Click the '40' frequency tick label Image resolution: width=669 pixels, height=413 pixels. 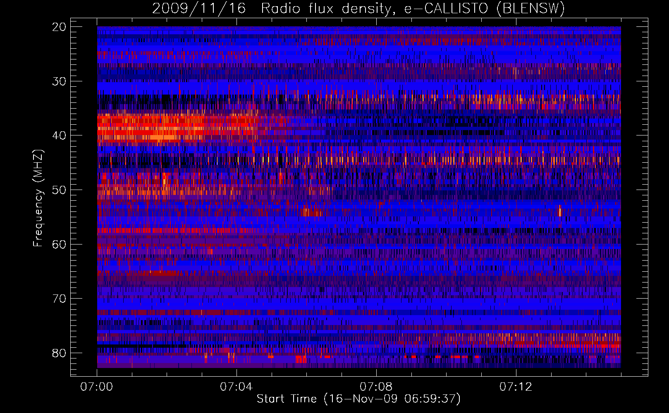(x=59, y=136)
